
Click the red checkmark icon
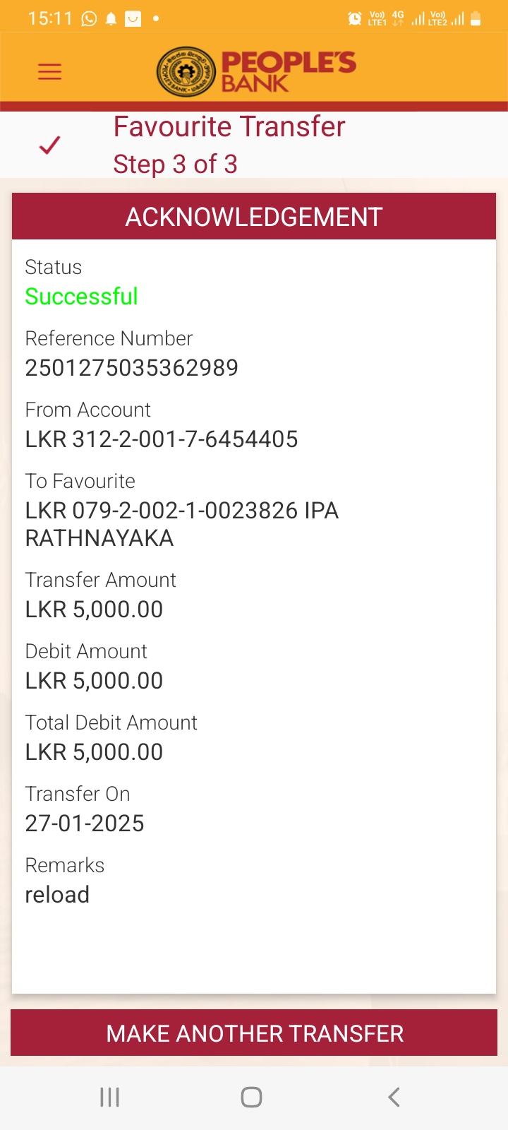click(49, 145)
